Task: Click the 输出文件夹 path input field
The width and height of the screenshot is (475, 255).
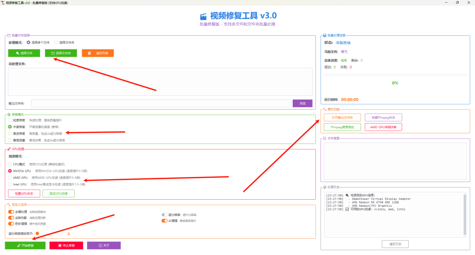Action: (x=161, y=103)
